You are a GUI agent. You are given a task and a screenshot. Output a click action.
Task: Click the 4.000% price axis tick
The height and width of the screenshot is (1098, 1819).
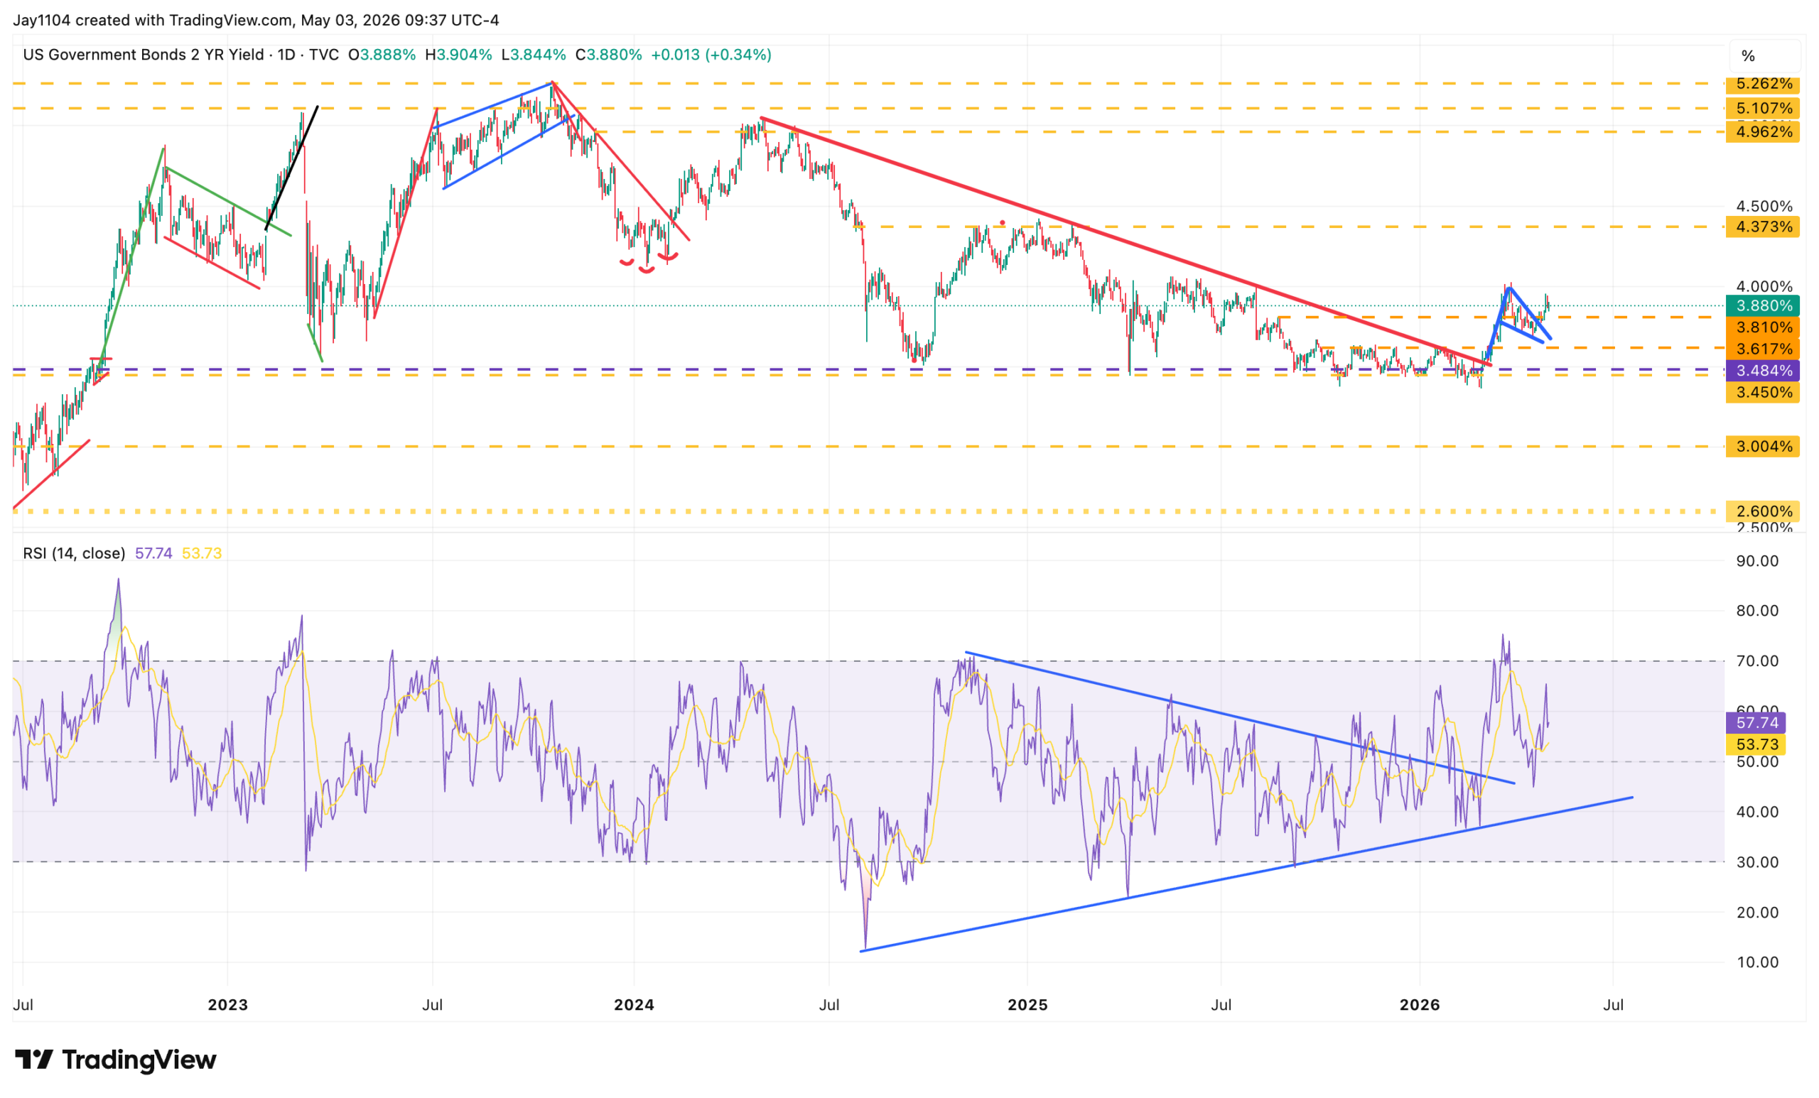(1764, 286)
